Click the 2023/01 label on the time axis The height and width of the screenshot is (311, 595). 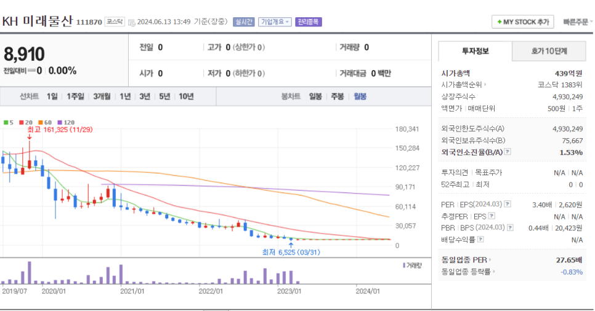click(x=289, y=291)
